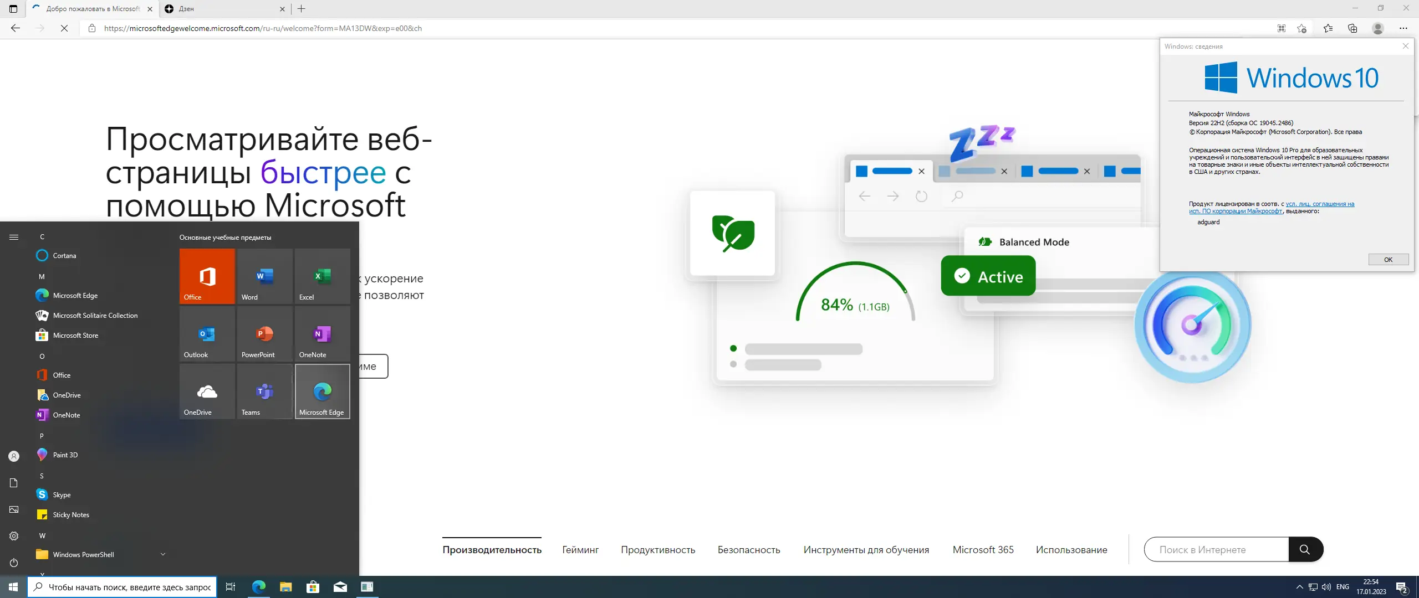Expand the Start hamburger menu
1419x598 pixels.
click(14, 237)
